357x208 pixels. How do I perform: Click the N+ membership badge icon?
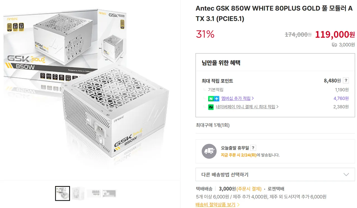pos(214,99)
